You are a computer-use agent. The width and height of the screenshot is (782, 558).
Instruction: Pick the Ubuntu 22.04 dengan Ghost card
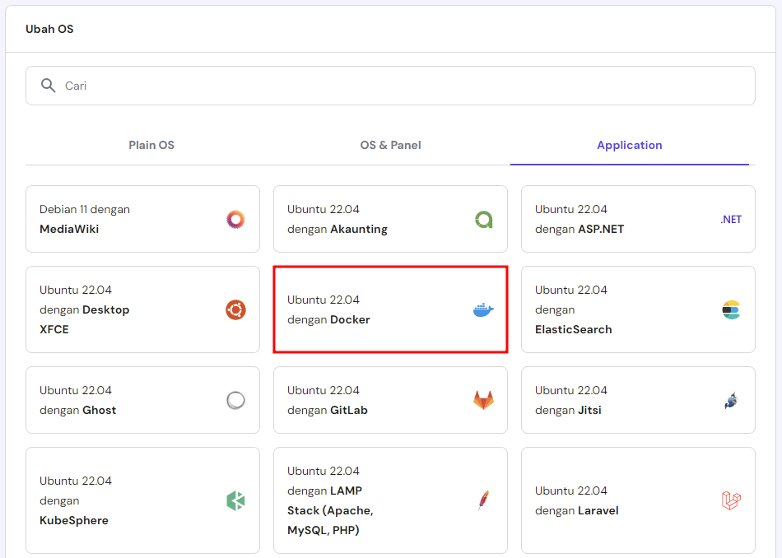pos(142,400)
